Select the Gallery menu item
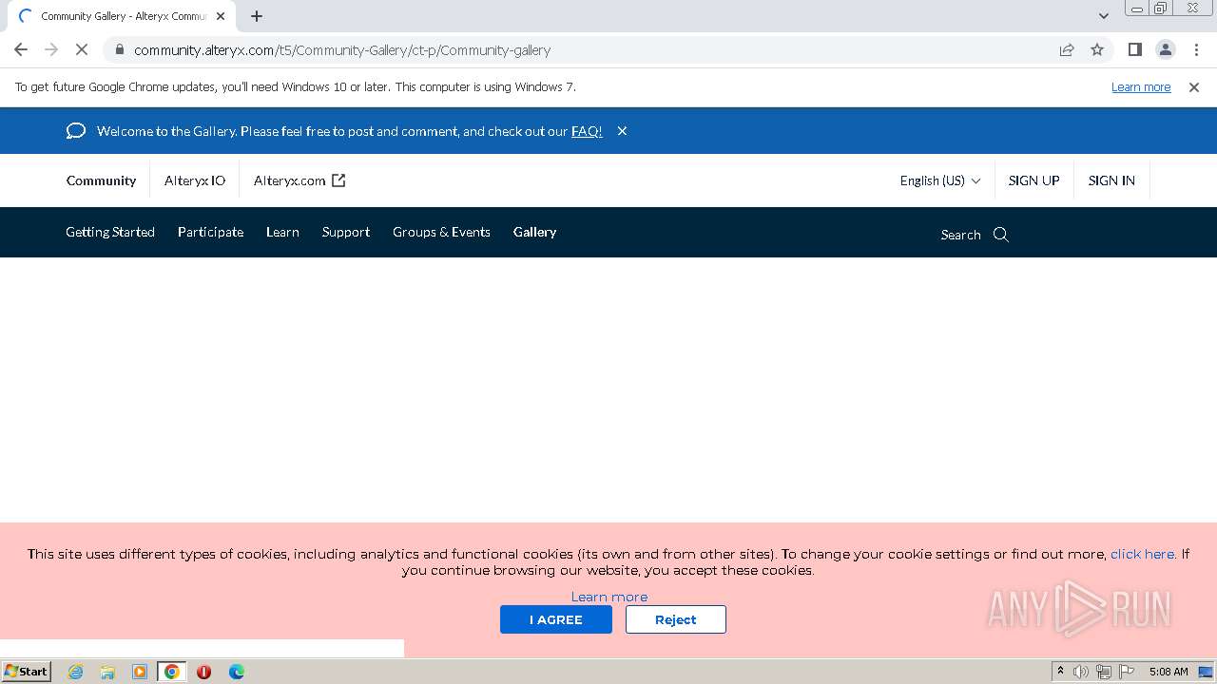This screenshot has height=684, width=1217. (x=534, y=232)
